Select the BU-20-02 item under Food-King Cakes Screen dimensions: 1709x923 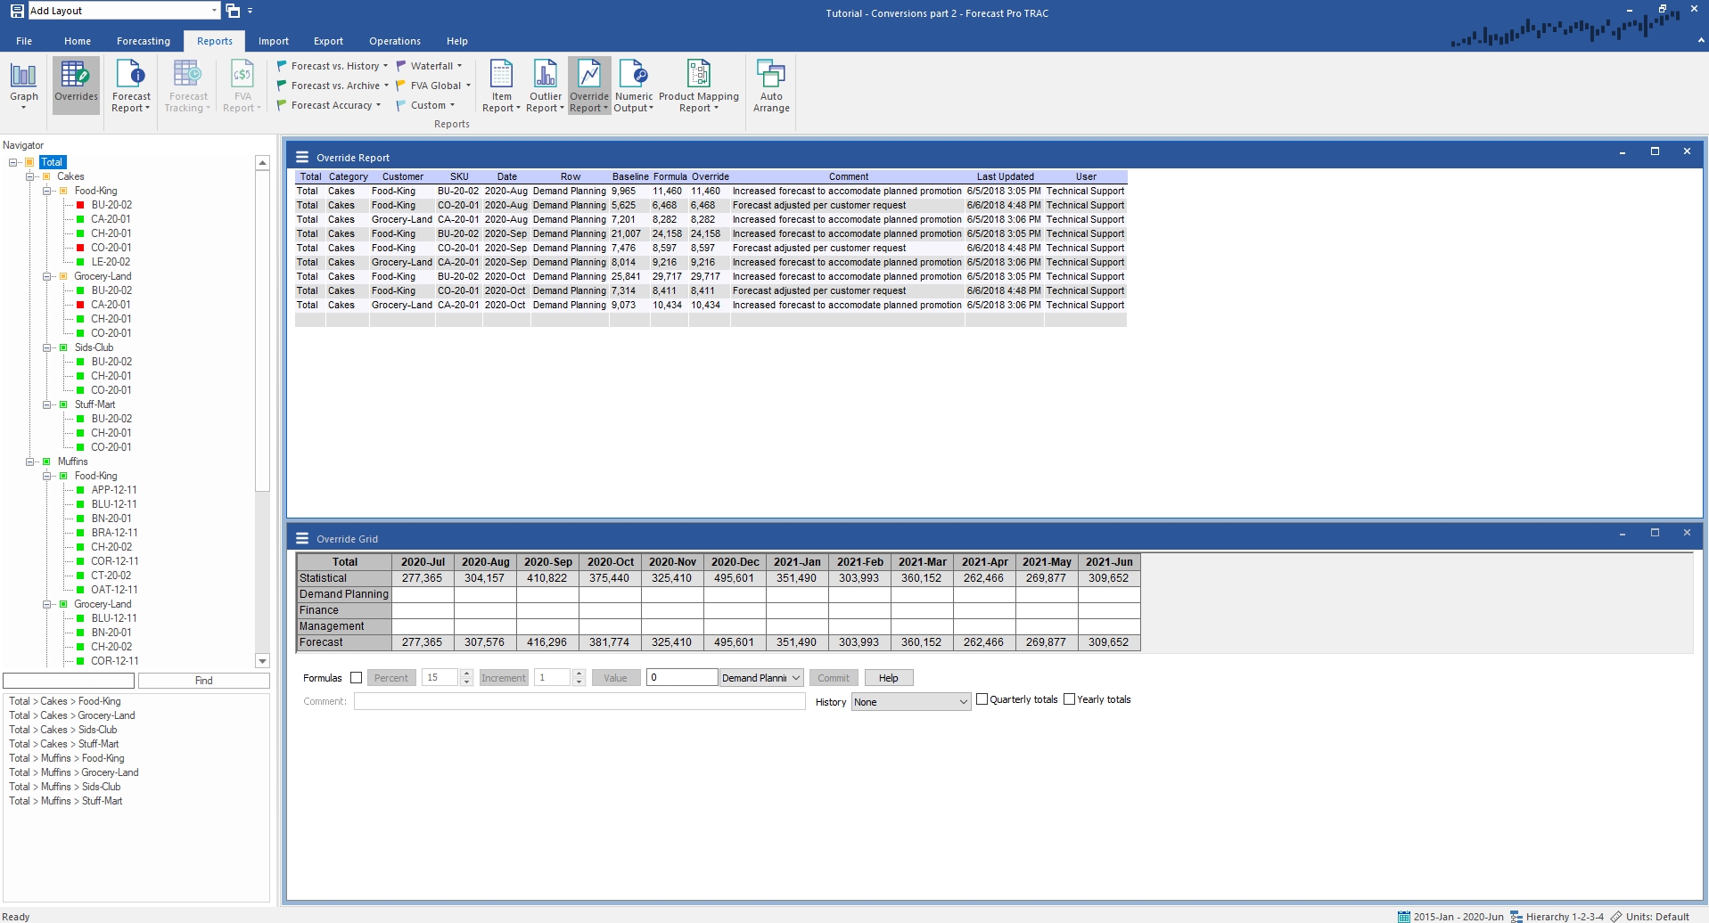111,205
